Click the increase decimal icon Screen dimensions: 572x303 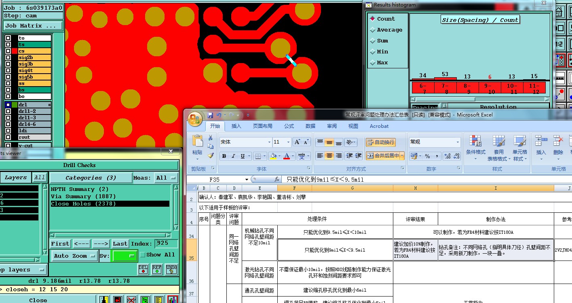tap(447, 156)
